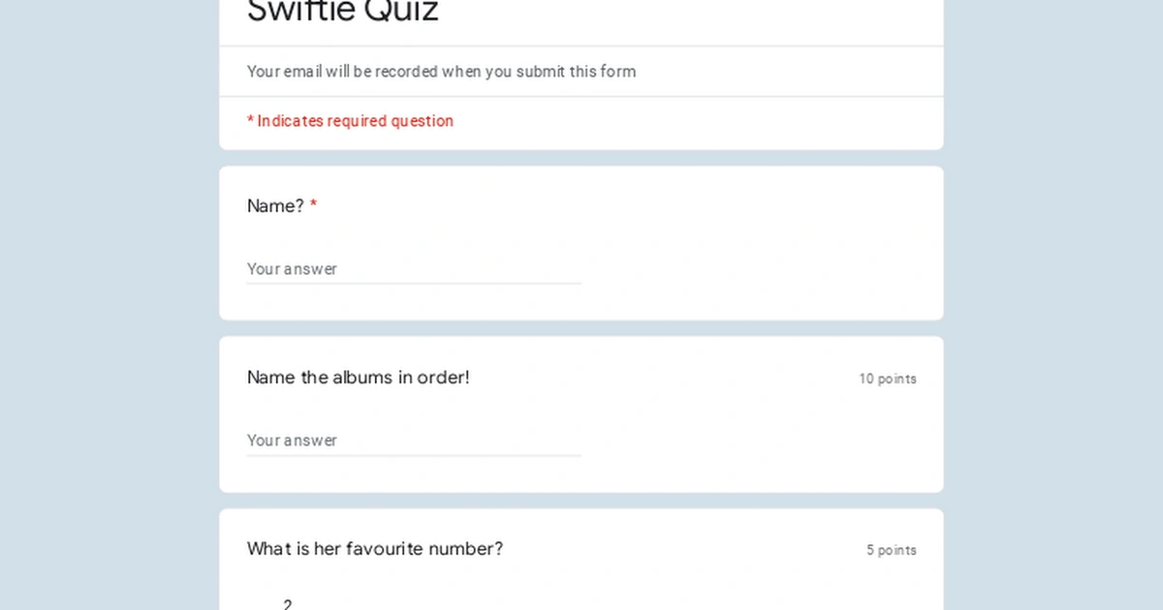Viewport: 1163px width, 610px height.
Task: Click the Swiftie Quiz form title
Action: [341, 12]
